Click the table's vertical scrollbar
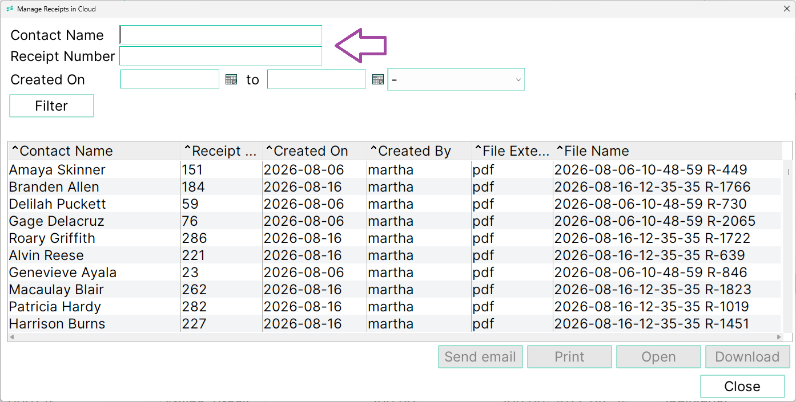796x402 pixels. 787,246
